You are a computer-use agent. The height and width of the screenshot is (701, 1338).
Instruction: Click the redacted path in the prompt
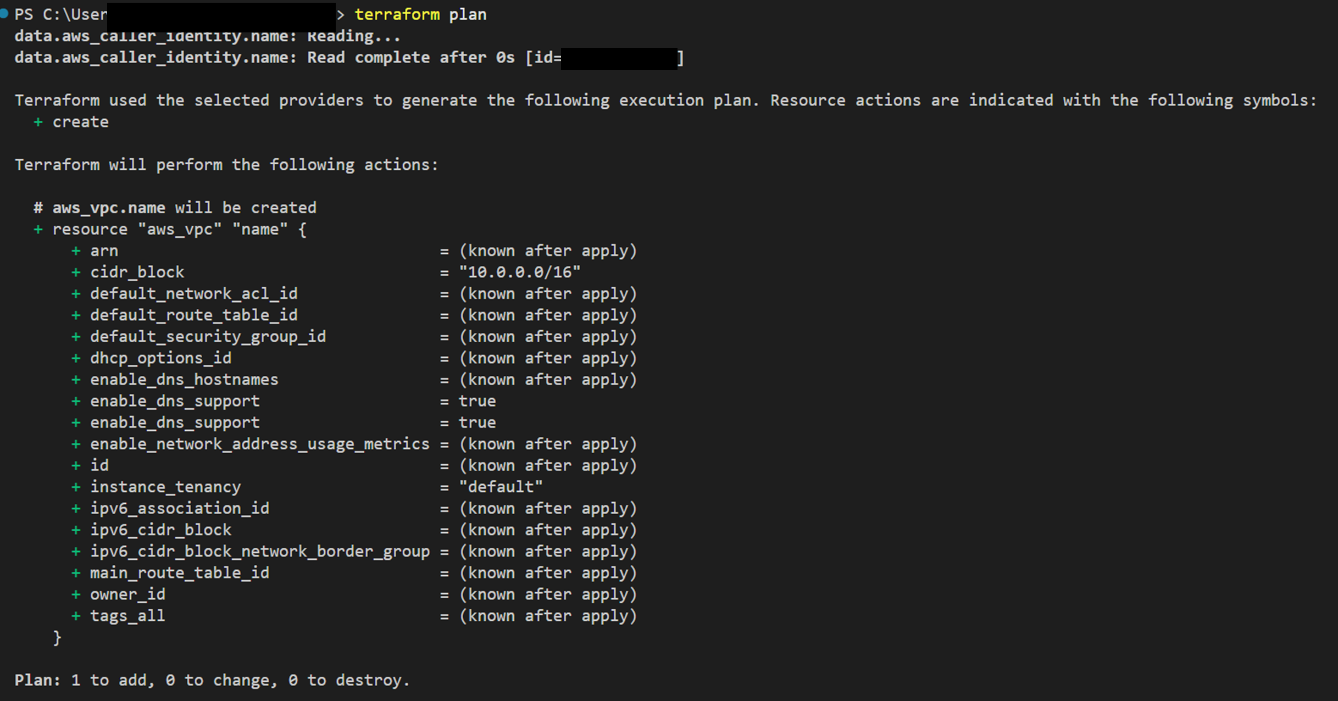221,16
